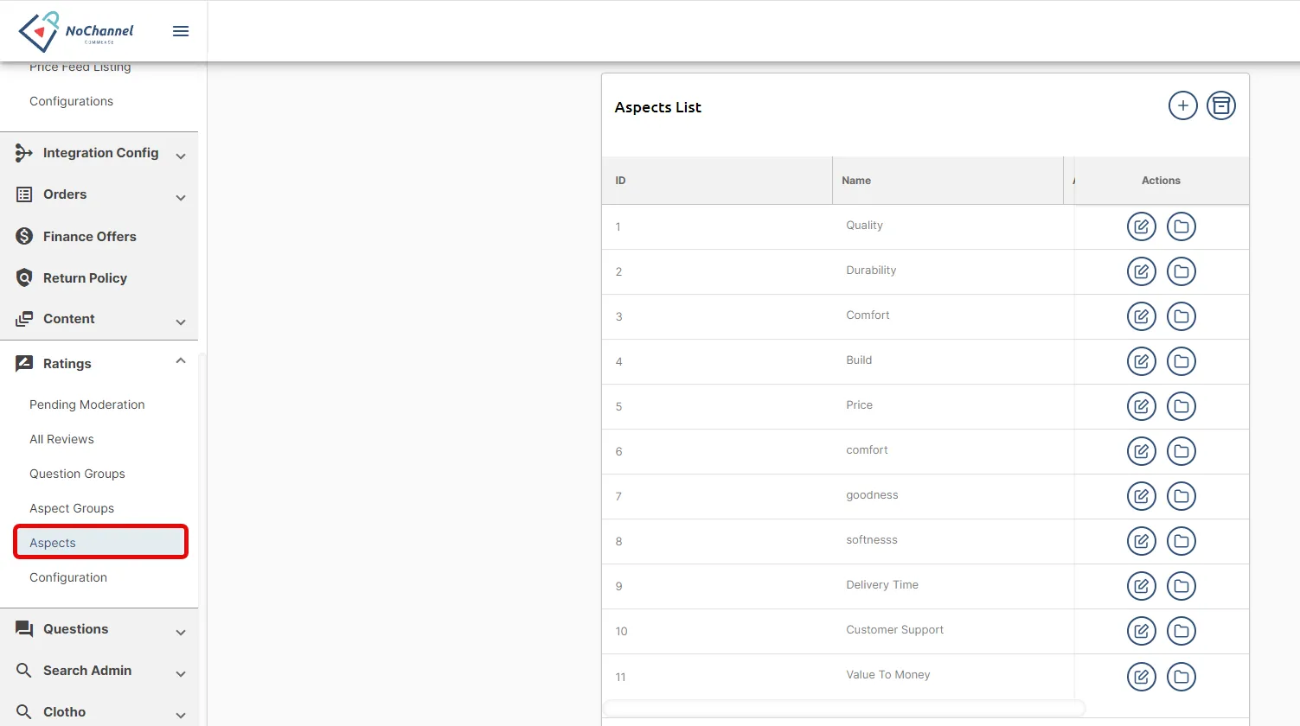Open Aspect Groups page
This screenshot has height=726, width=1300.
tap(72, 508)
